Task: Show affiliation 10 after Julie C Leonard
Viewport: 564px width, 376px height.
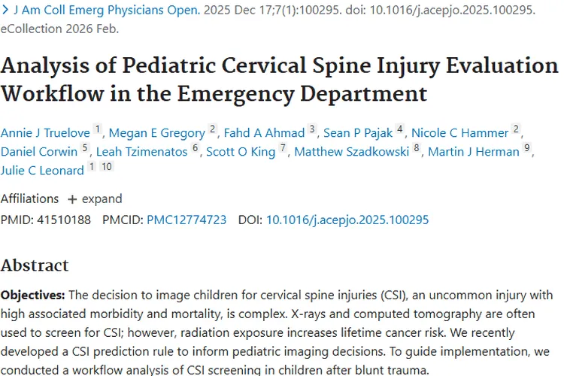Action: [107, 167]
